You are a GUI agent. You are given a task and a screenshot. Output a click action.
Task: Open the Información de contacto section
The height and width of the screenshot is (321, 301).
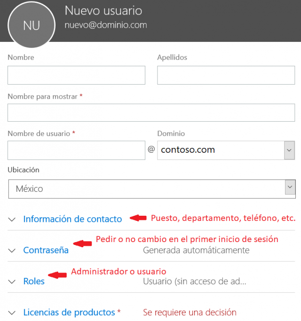[72, 219]
